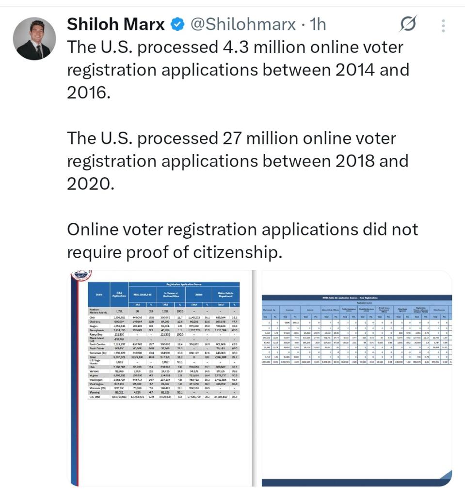Open the right NVRA table image
This screenshot has width=465, height=496.
[x=357, y=378]
